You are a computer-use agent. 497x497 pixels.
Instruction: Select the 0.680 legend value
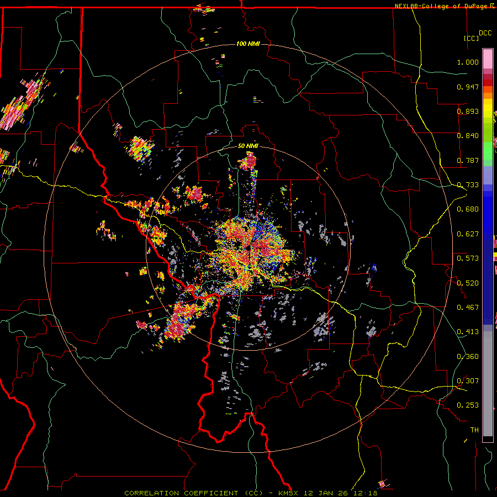coord(468,209)
